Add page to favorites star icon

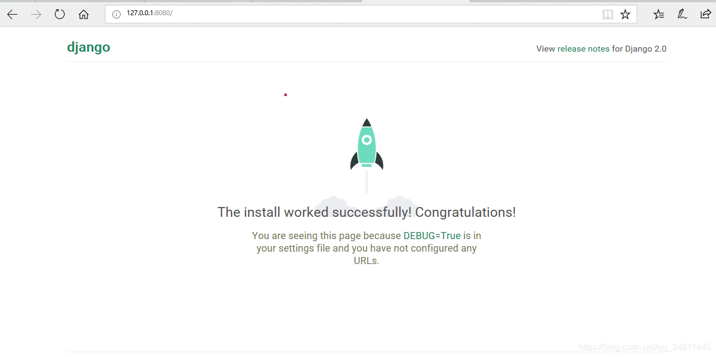(625, 15)
